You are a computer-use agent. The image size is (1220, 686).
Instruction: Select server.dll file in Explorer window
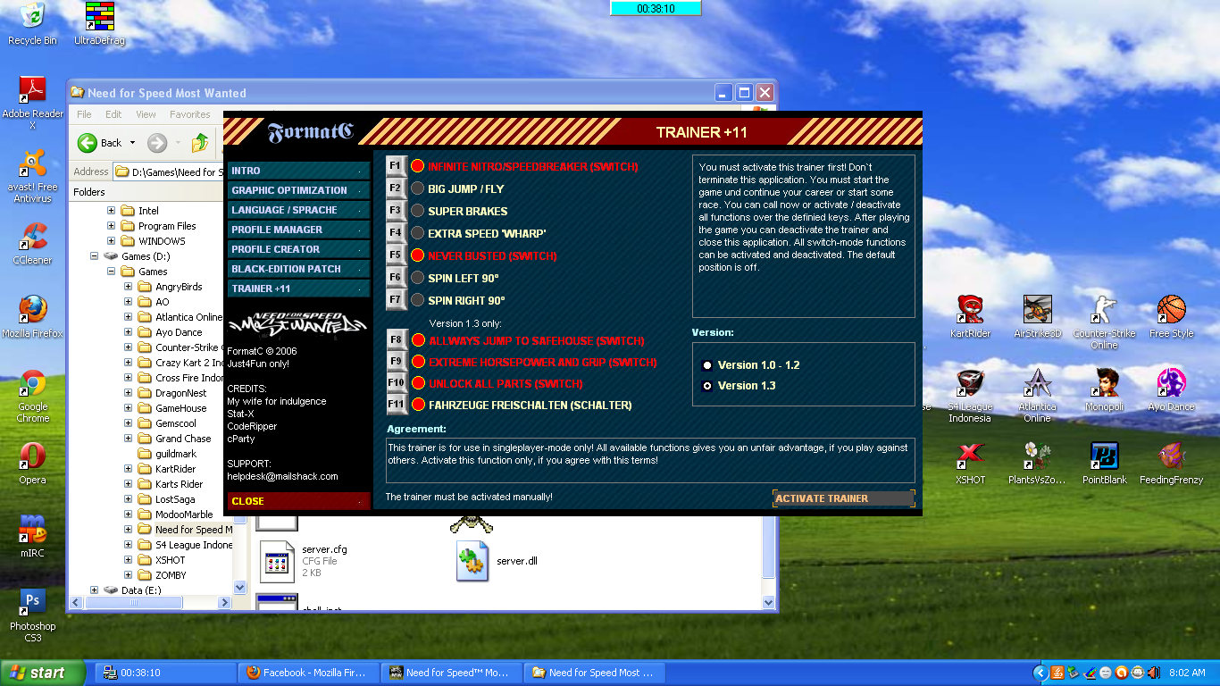click(x=497, y=561)
